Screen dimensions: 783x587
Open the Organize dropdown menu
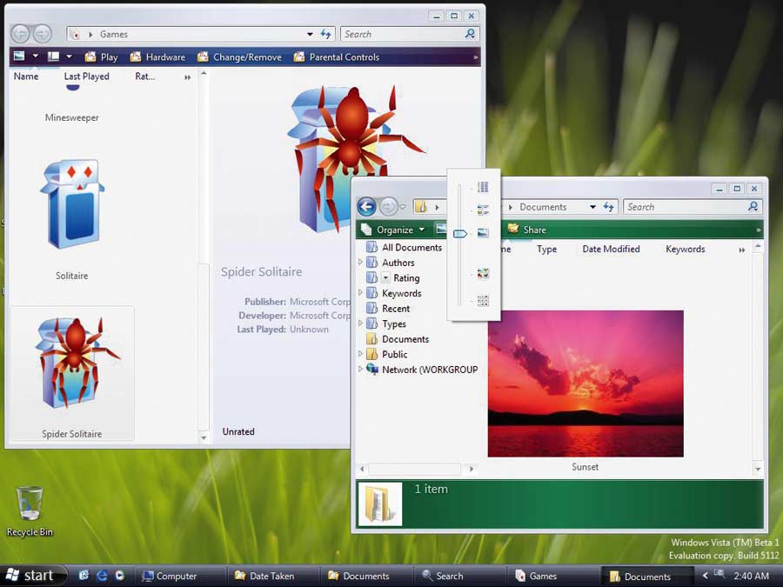pyautogui.click(x=393, y=230)
